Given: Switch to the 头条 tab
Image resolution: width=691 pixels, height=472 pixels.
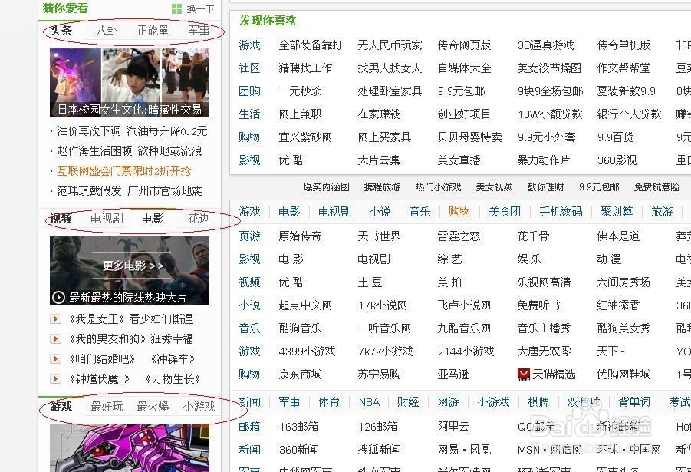Looking at the screenshot, I should [61, 31].
